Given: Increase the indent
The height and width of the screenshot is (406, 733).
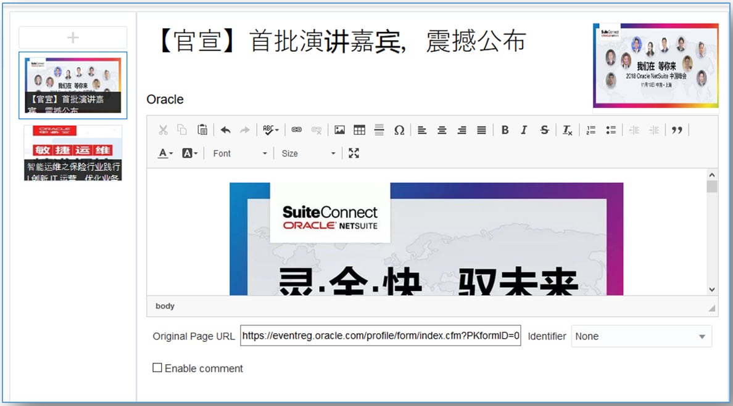Looking at the screenshot, I should 653,130.
